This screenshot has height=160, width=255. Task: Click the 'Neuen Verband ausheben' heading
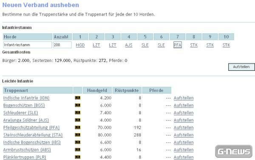pos(41,5)
